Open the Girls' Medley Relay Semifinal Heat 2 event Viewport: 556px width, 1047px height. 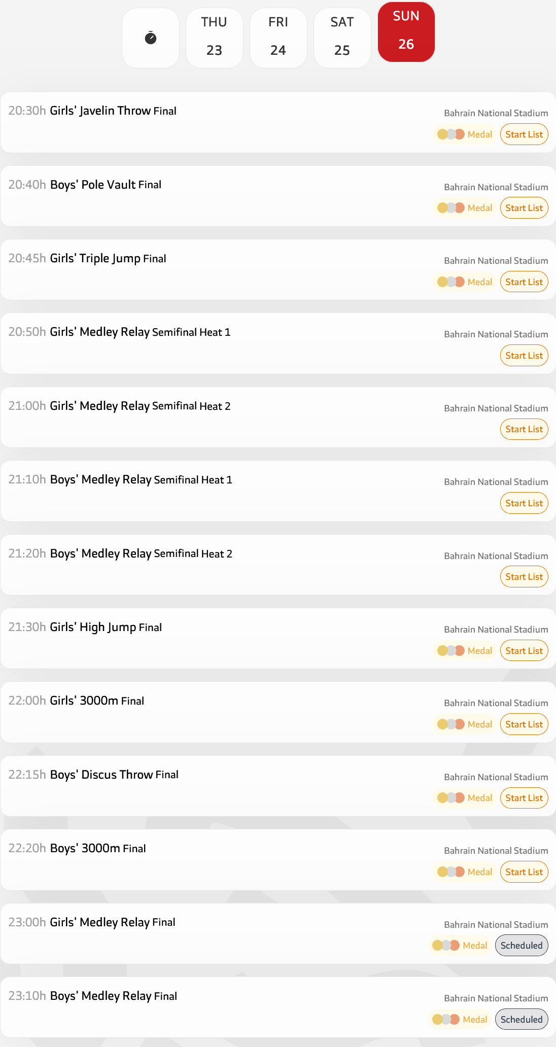(140, 406)
